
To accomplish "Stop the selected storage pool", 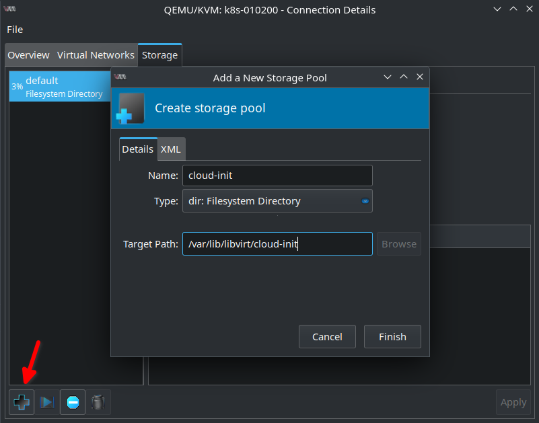I will [x=73, y=402].
